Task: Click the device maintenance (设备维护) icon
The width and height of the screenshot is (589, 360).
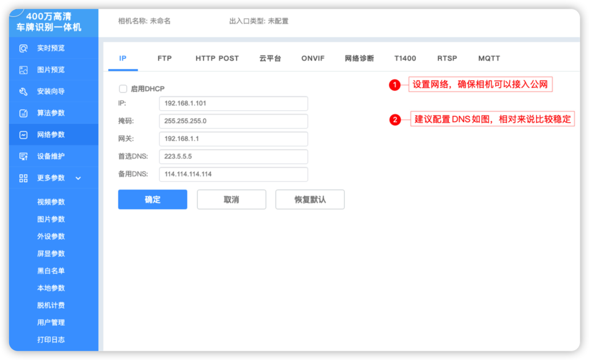Action: click(23, 157)
